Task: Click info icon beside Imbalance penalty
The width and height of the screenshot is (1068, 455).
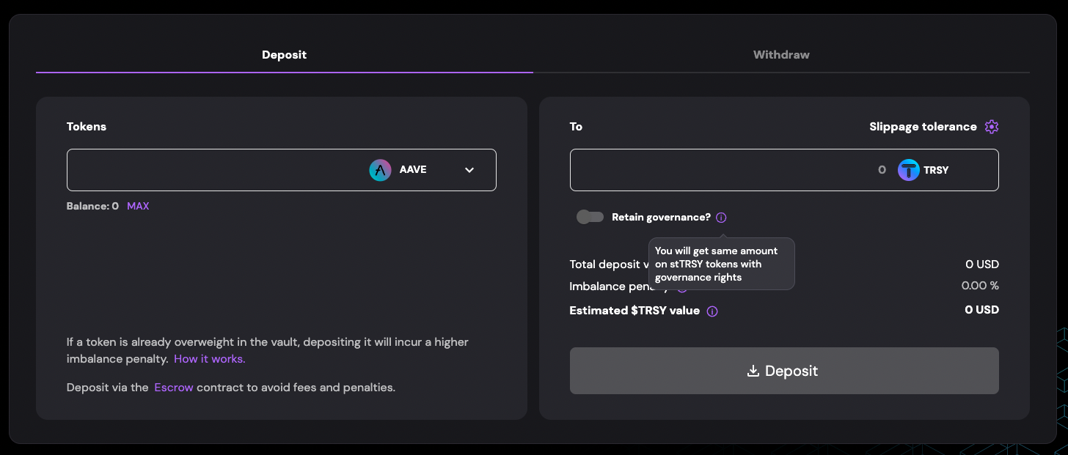Action: [x=681, y=287]
